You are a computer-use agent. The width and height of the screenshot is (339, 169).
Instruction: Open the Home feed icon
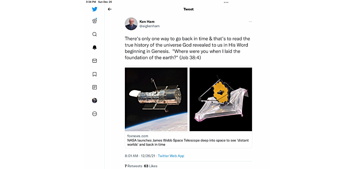95,21
